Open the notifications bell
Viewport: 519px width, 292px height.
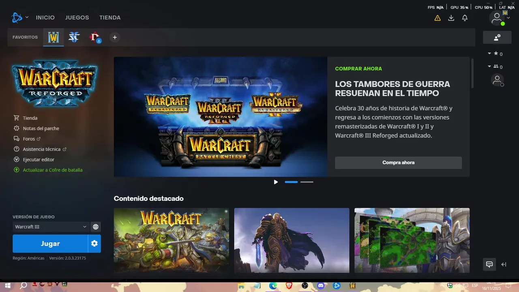465,18
